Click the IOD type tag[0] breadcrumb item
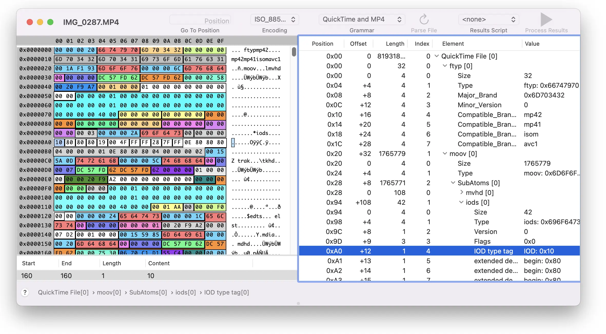The width and height of the screenshot is (606, 334). (x=227, y=292)
